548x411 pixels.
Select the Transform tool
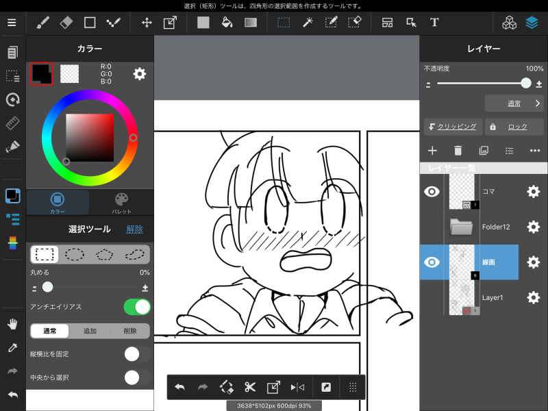click(170, 23)
